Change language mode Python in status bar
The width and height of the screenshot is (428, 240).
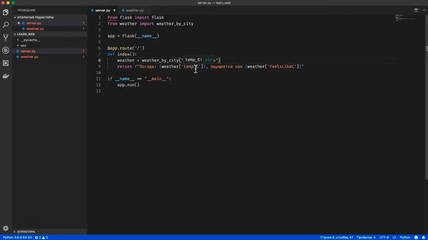click(405, 237)
